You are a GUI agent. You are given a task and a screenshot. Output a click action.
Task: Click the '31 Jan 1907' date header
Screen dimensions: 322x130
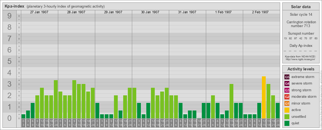click(187, 12)
